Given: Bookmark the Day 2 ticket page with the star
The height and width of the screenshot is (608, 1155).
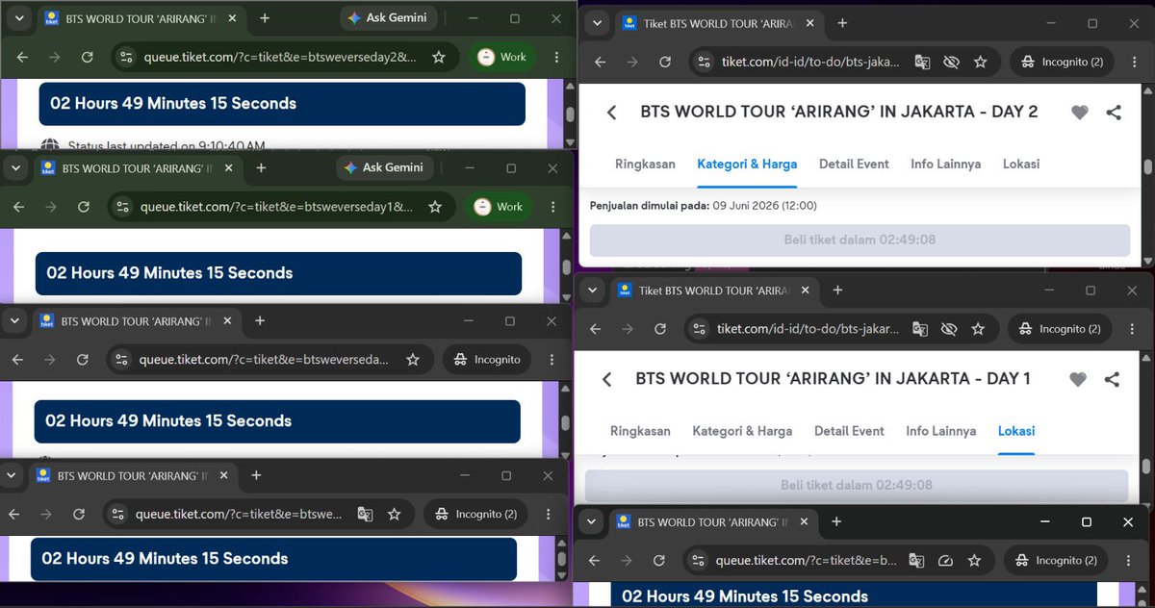Looking at the screenshot, I should click(980, 63).
